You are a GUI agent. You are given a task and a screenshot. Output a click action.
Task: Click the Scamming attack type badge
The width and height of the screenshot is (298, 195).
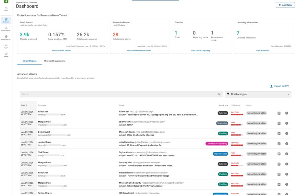tap(222, 123)
